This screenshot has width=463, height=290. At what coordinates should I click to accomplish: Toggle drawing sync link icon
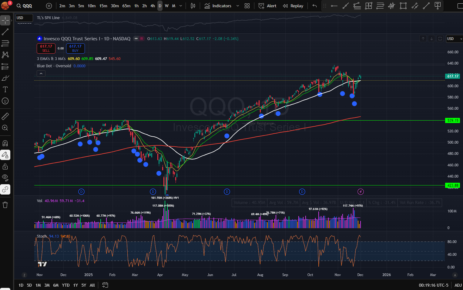coord(5,189)
